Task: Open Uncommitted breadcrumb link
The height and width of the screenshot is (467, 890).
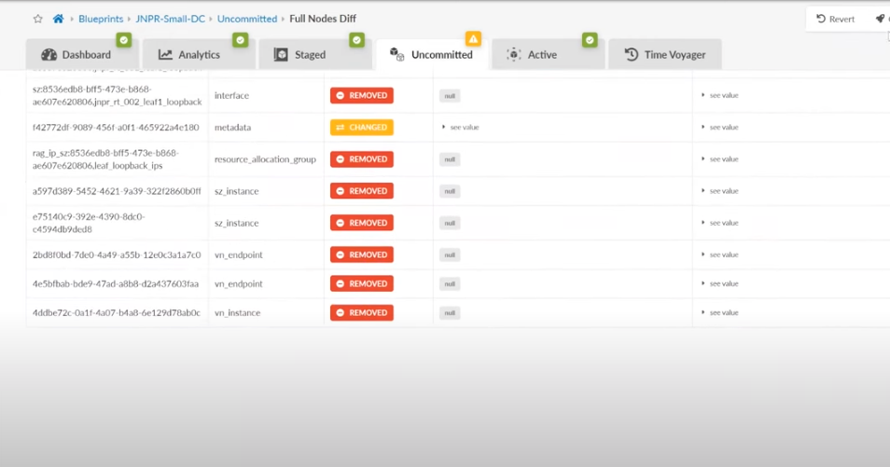Action: click(x=247, y=19)
